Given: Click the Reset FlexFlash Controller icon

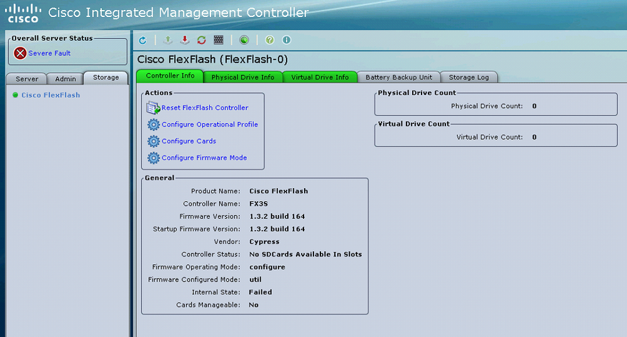Looking at the screenshot, I should tap(153, 108).
